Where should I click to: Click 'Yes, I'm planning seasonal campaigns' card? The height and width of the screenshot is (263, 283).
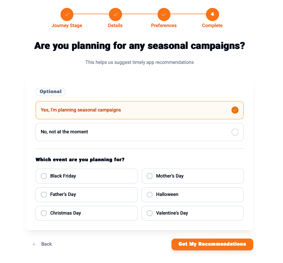pyautogui.click(x=139, y=110)
